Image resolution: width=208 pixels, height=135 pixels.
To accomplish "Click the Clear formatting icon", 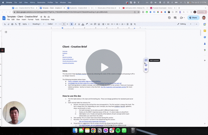I will tap(135, 24).
